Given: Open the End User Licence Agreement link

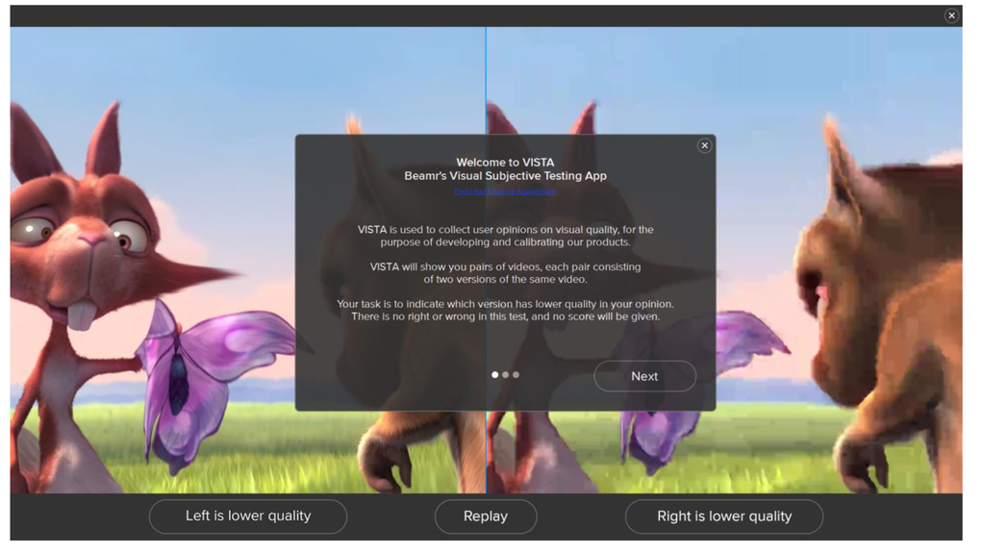Looking at the screenshot, I should (505, 191).
